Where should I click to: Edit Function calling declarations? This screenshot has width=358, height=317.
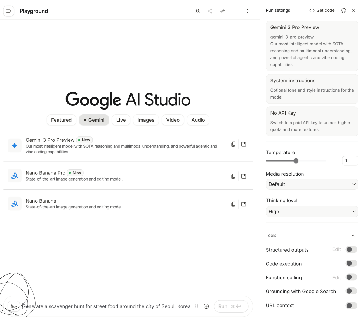pyautogui.click(x=336, y=278)
